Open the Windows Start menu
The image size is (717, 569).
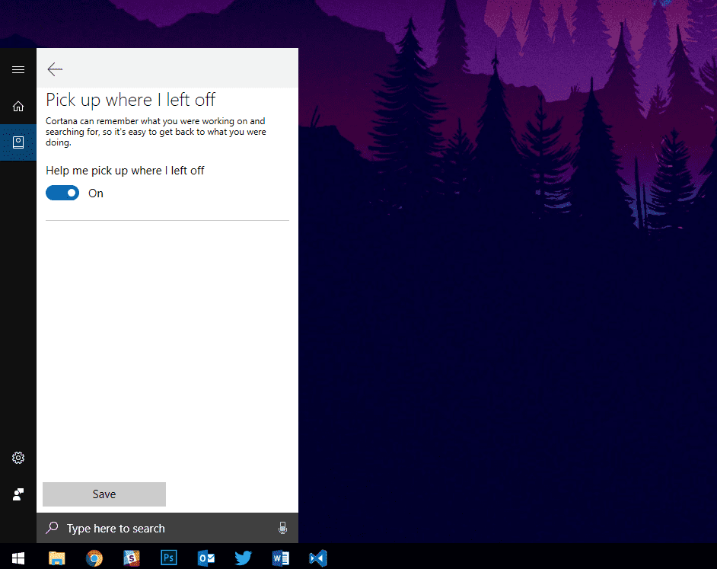click(18, 558)
